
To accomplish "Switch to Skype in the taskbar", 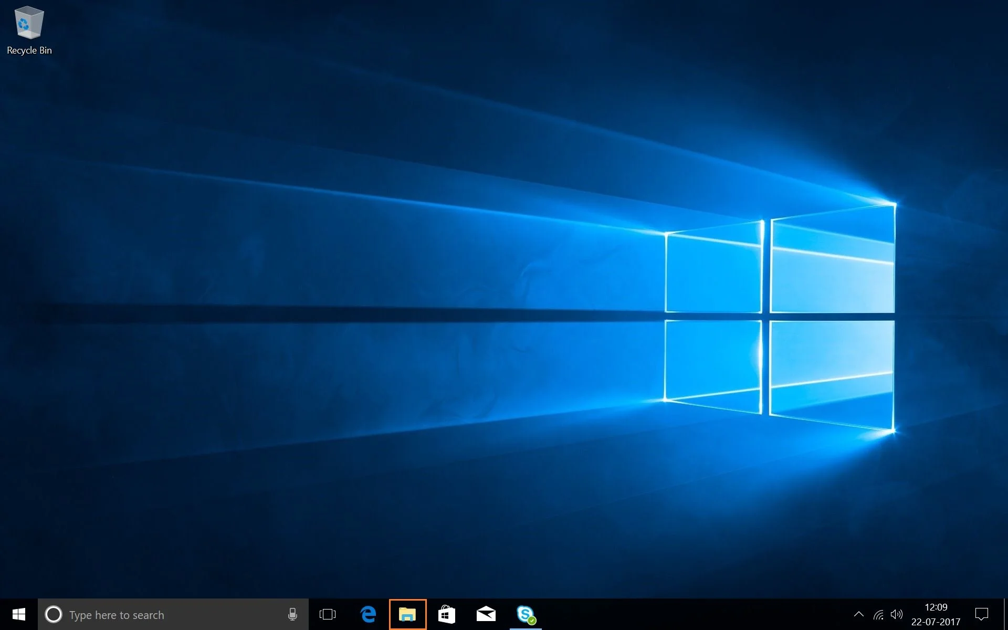I will (x=526, y=614).
